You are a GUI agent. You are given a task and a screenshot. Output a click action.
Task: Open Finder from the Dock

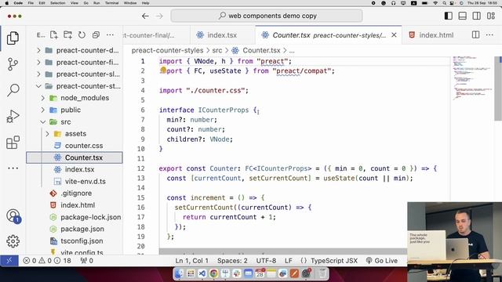click(x=179, y=273)
